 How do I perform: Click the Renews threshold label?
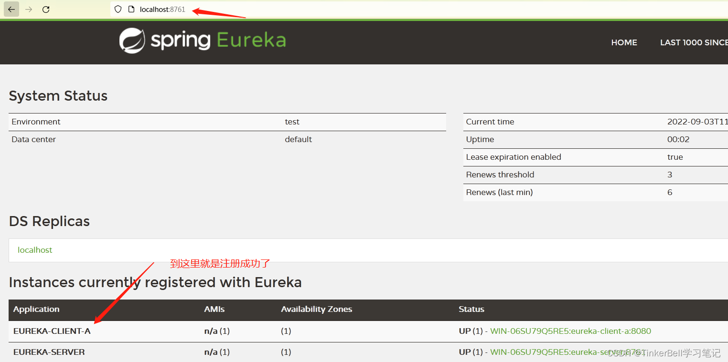pyautogui.click(x=500, y=175)
